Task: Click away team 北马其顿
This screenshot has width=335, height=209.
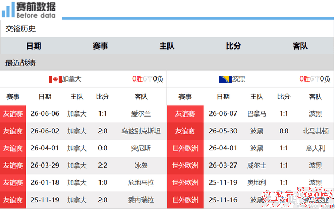Action: pyautogui.click(x=316, y=131)
